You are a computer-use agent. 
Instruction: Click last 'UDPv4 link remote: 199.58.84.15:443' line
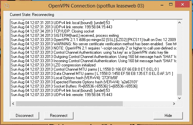[61, 95]
